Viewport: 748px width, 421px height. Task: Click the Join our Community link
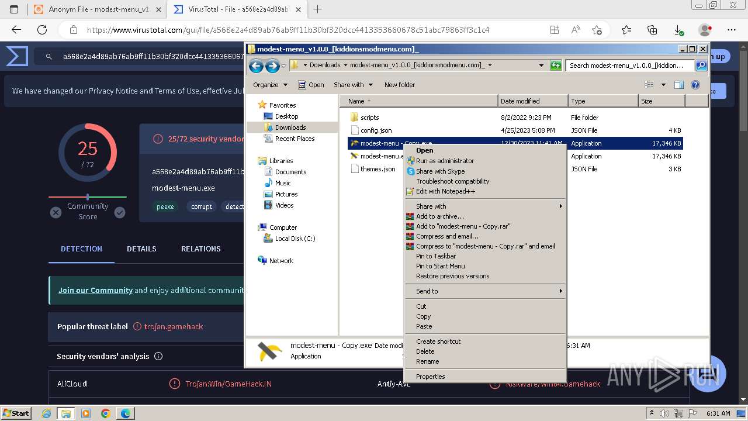tap(95, 290)
